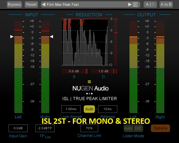Click the ISL | TRUE PEAK LIMITER title
The height and width of the screenshot is (143, 179).
(89, 99)
